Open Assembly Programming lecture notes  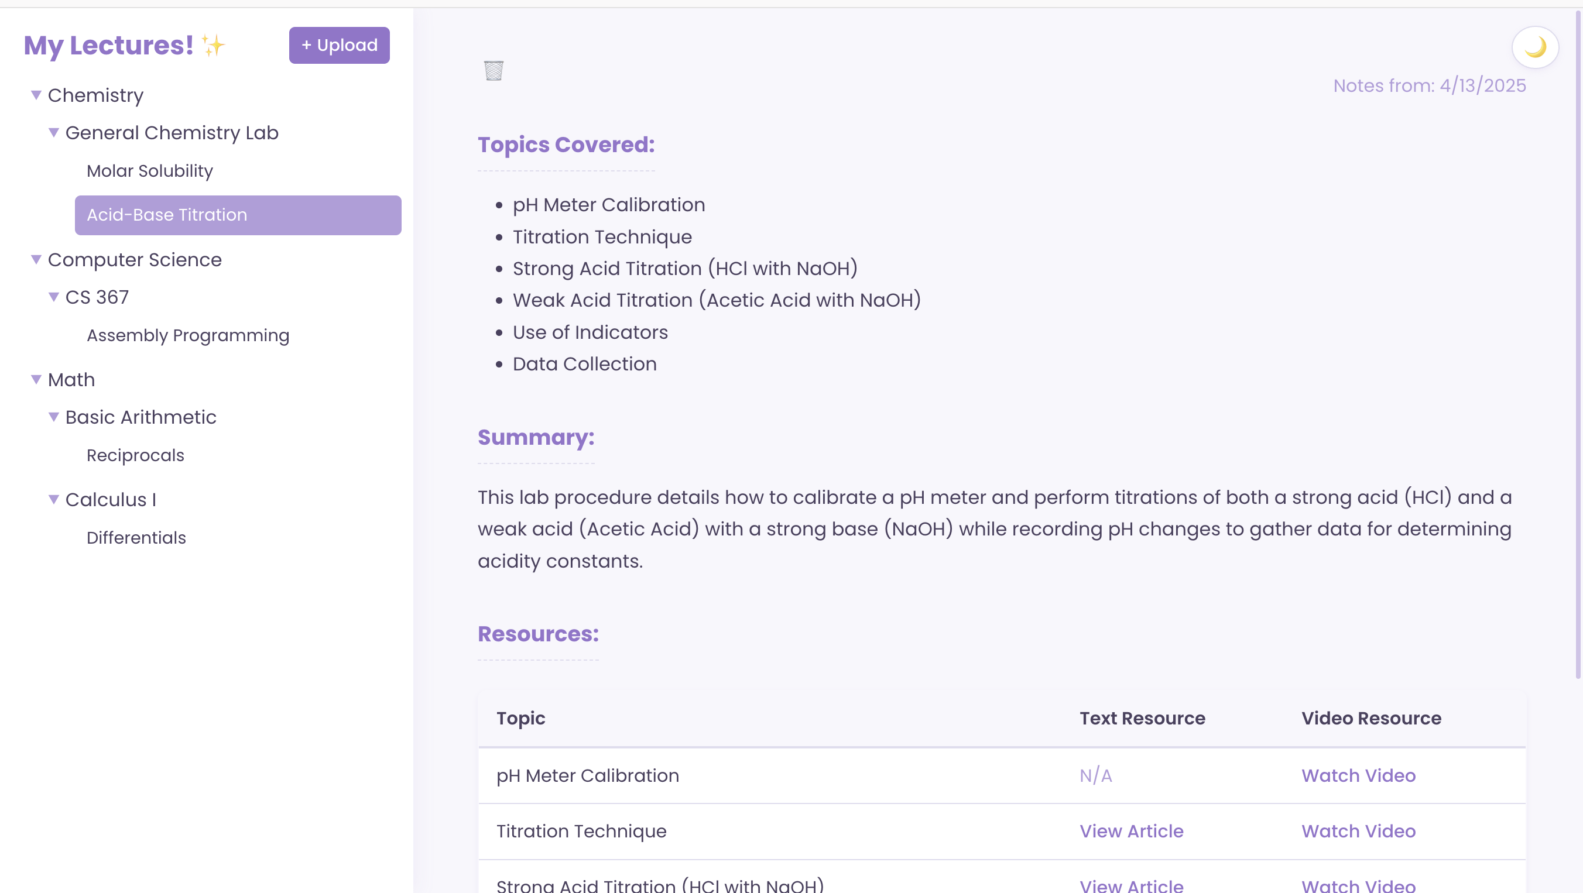(x=187, y=335)
